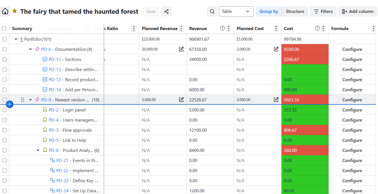Click the blue plus add-row icon
The height and width of the screenshot is (194, 378).
pyautogui.click(x=10, y=104)
